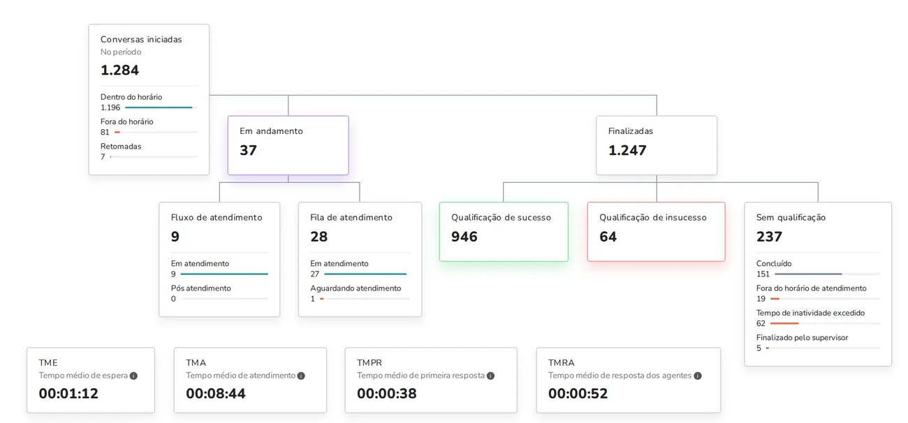This screenshot has width=908, height=423.
Task: Select the "Finalizadas" card
Action: point(657,145)
